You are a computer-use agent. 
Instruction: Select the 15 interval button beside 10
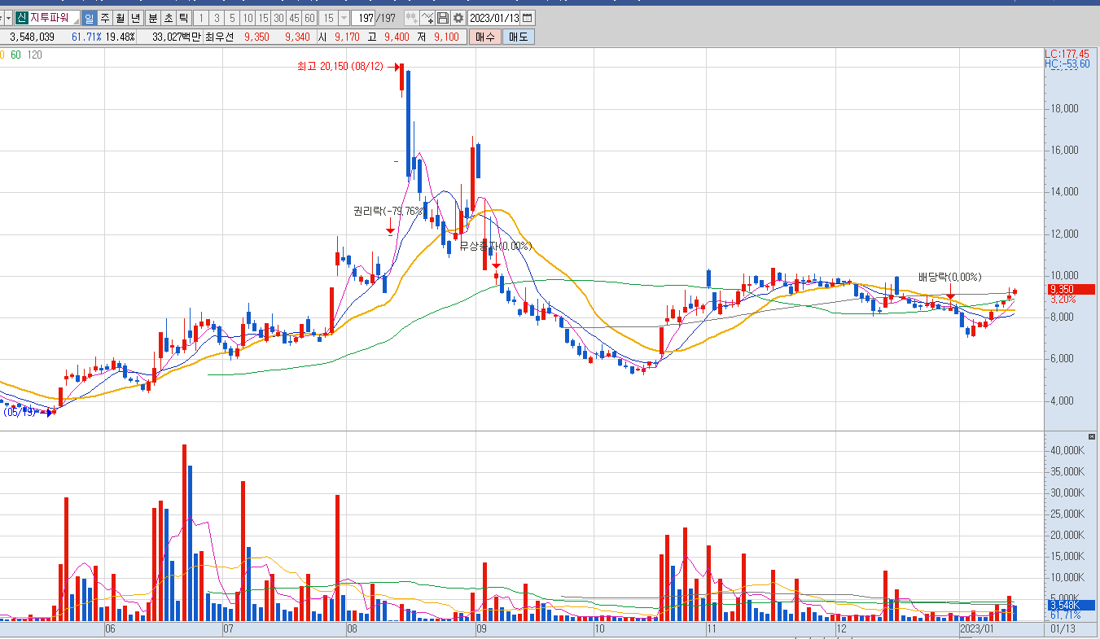point(263,18)
